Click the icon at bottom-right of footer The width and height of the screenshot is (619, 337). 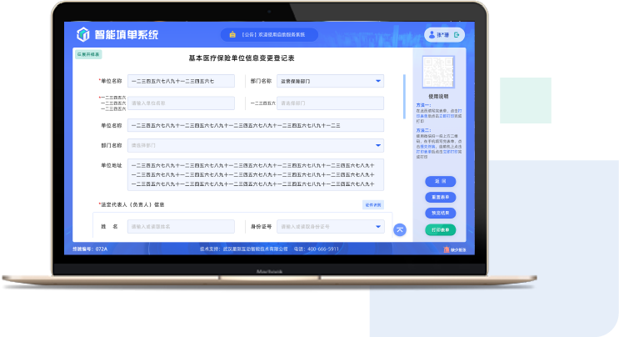click(446, 249)
